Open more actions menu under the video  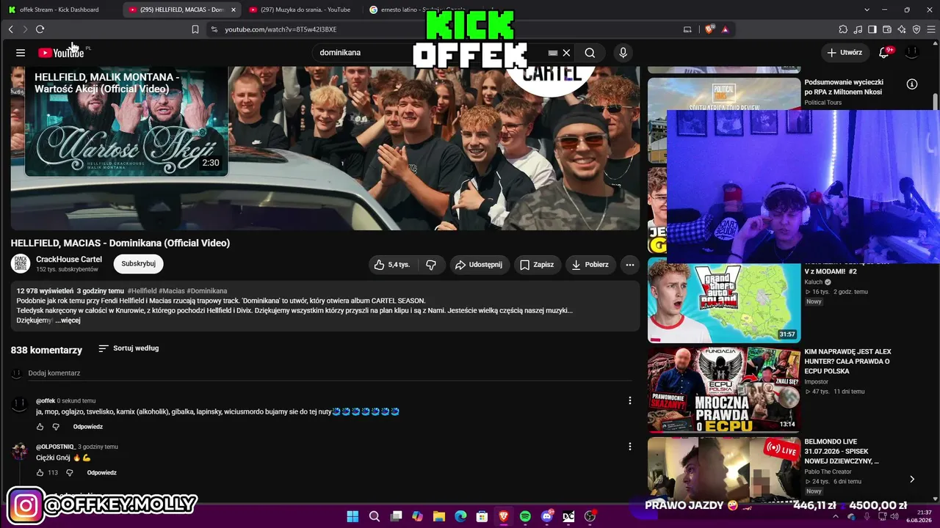coord(630,265)
